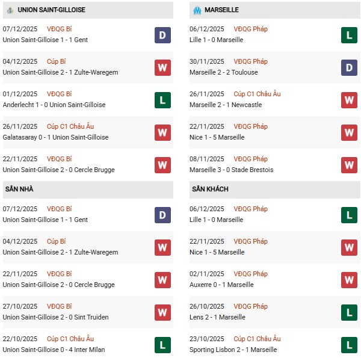Image resolution: width=361 pixels, height=358 pixels.
Task: Click the L badge for the Sporting Lisbon match
Action: coord(350,345)
